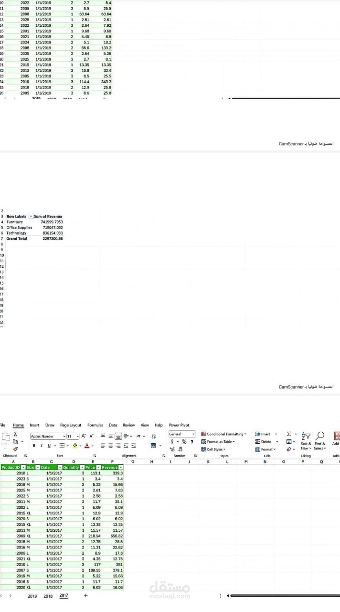This screenshot has height=612, width=340.
Task: Switch to the 2019 sheet tab
Action: 32,596
